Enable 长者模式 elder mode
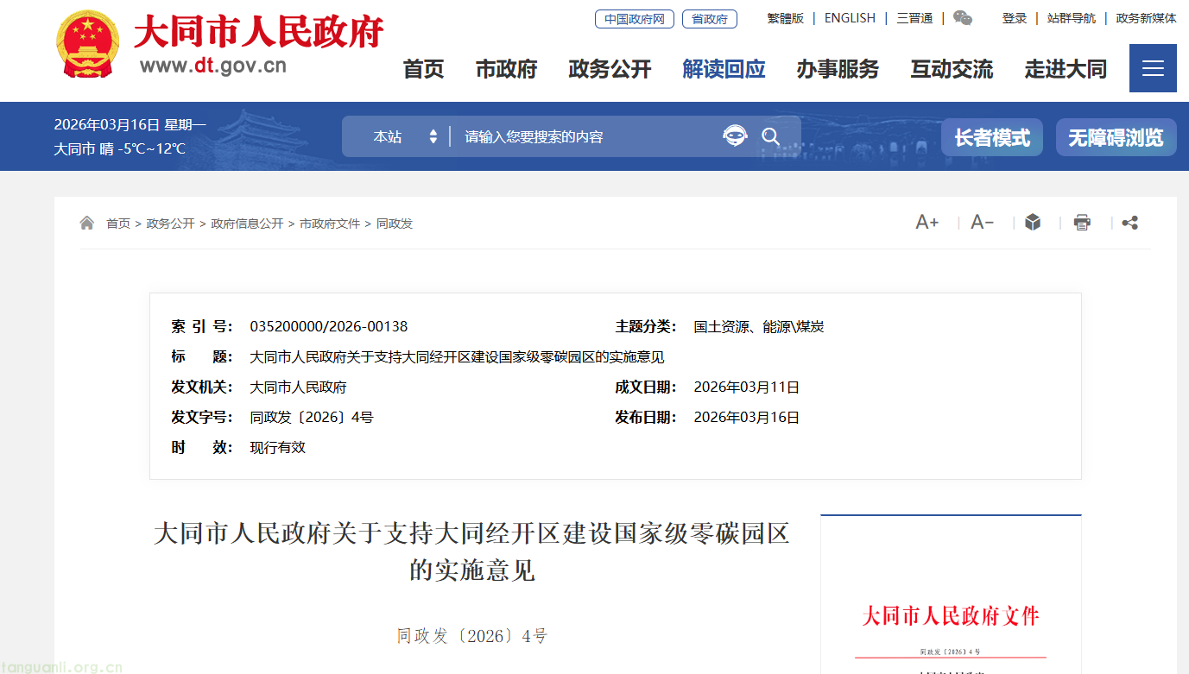The width and height of the screenshot is (1189, 674). [991, 137]
